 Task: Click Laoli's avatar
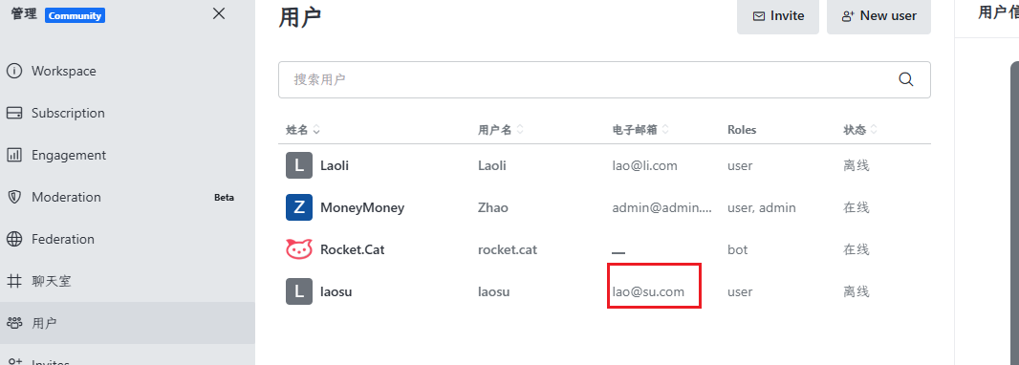(299, 165)
